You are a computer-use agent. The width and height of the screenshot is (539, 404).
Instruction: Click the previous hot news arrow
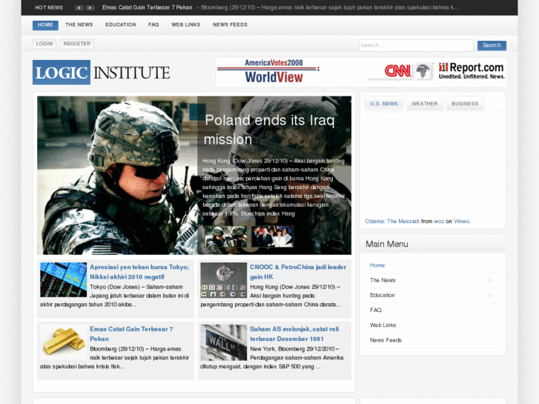79,7
